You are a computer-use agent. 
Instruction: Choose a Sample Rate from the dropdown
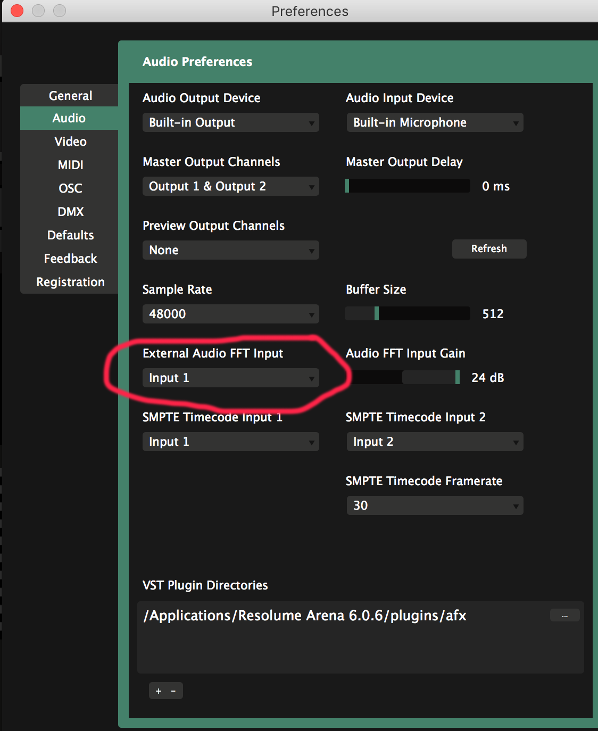click(x=230, y=314)
